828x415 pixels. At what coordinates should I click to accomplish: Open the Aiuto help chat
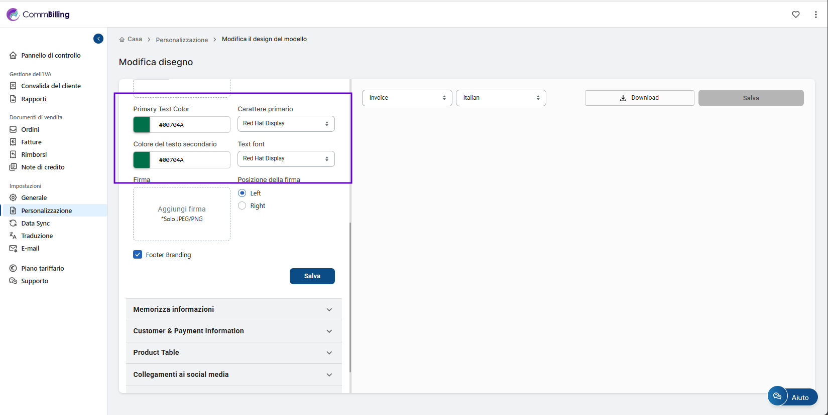pyautogui.click(x=792, y=396)
